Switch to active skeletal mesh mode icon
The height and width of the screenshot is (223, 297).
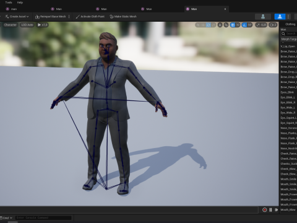280,17
